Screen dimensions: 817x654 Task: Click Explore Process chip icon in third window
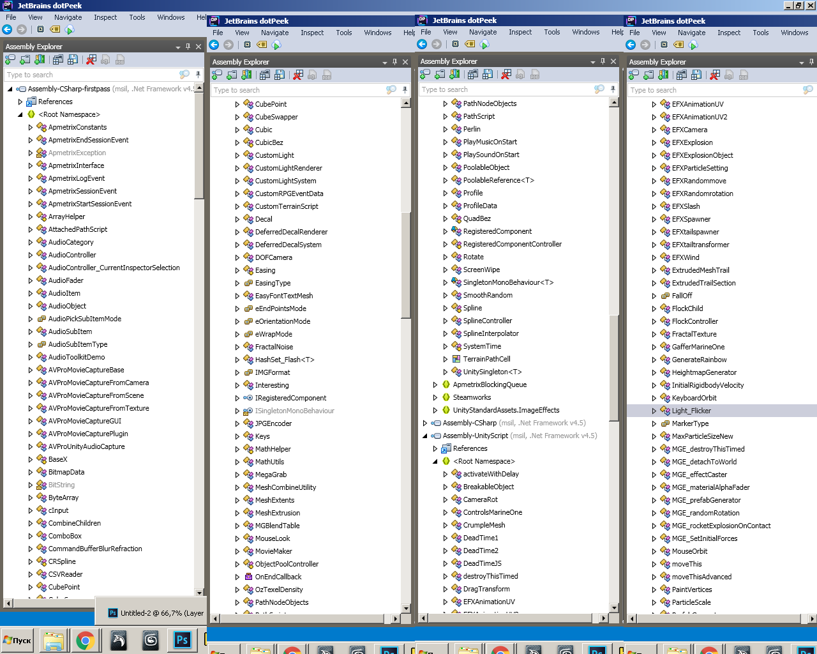click(455, 44)
